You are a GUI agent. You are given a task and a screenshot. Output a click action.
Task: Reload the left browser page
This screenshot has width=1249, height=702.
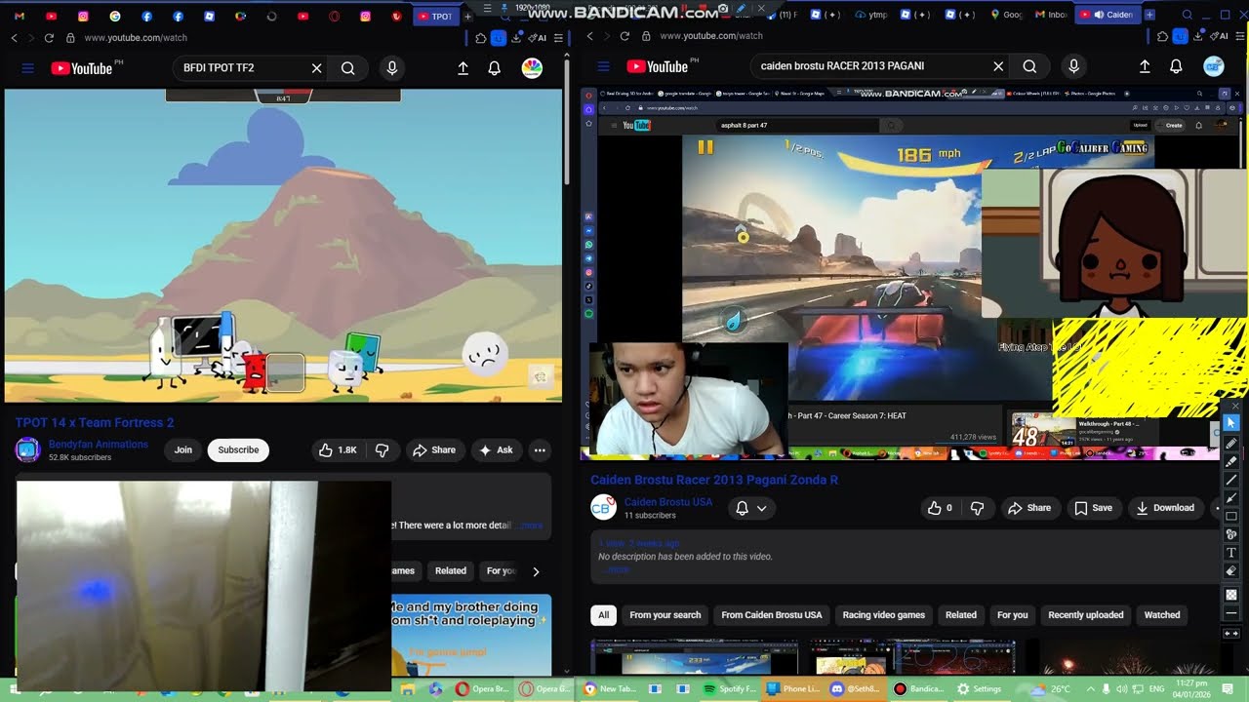(x=49, y=37)
